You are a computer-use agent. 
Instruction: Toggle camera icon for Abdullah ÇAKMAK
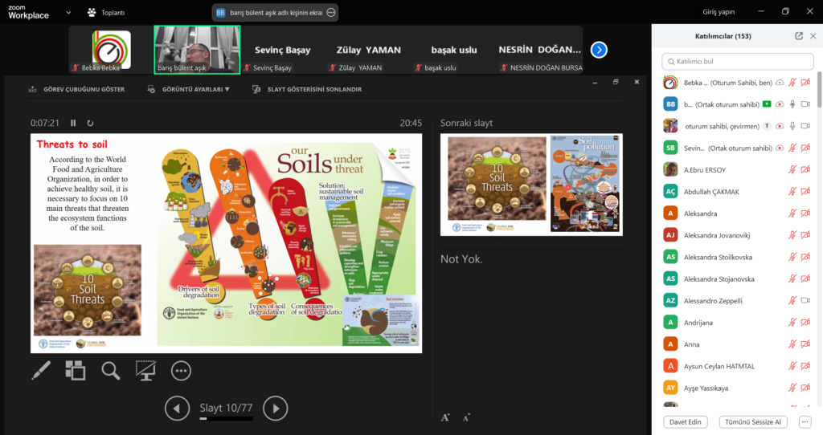[805, 191]
